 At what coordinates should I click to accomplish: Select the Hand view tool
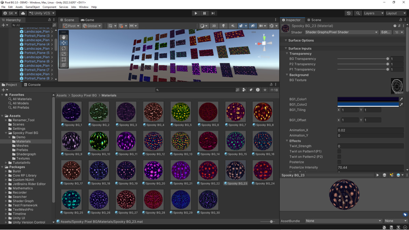tap(64, 37)
